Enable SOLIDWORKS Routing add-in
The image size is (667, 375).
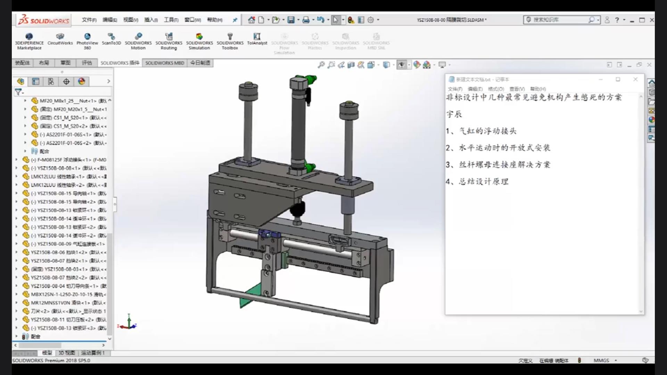169,41
